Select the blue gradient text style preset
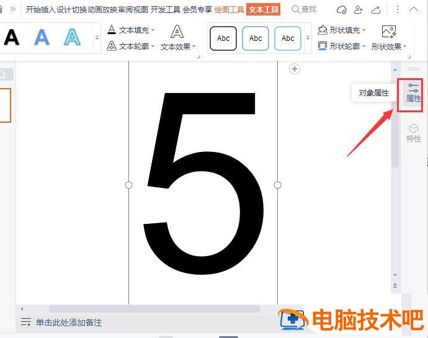Viewport: 428px width, 338px height. (42, 37)
